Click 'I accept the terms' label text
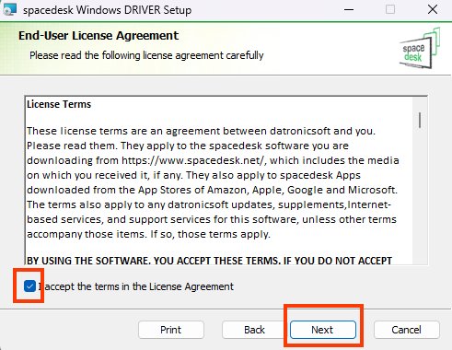Viewport: 452px width, 350px height. click(x=135, y=286)
